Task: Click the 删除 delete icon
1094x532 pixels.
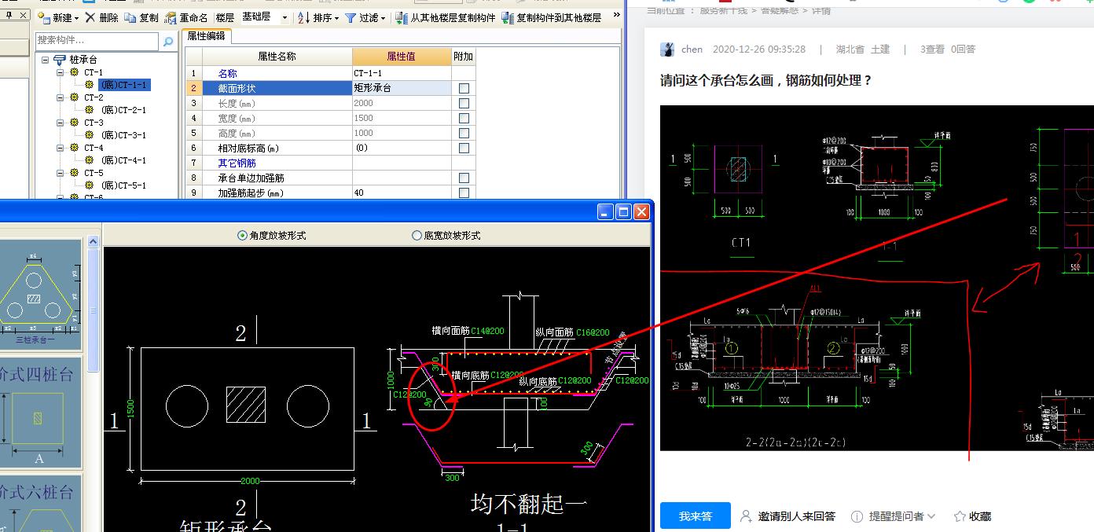Action: tap(90, 17)
